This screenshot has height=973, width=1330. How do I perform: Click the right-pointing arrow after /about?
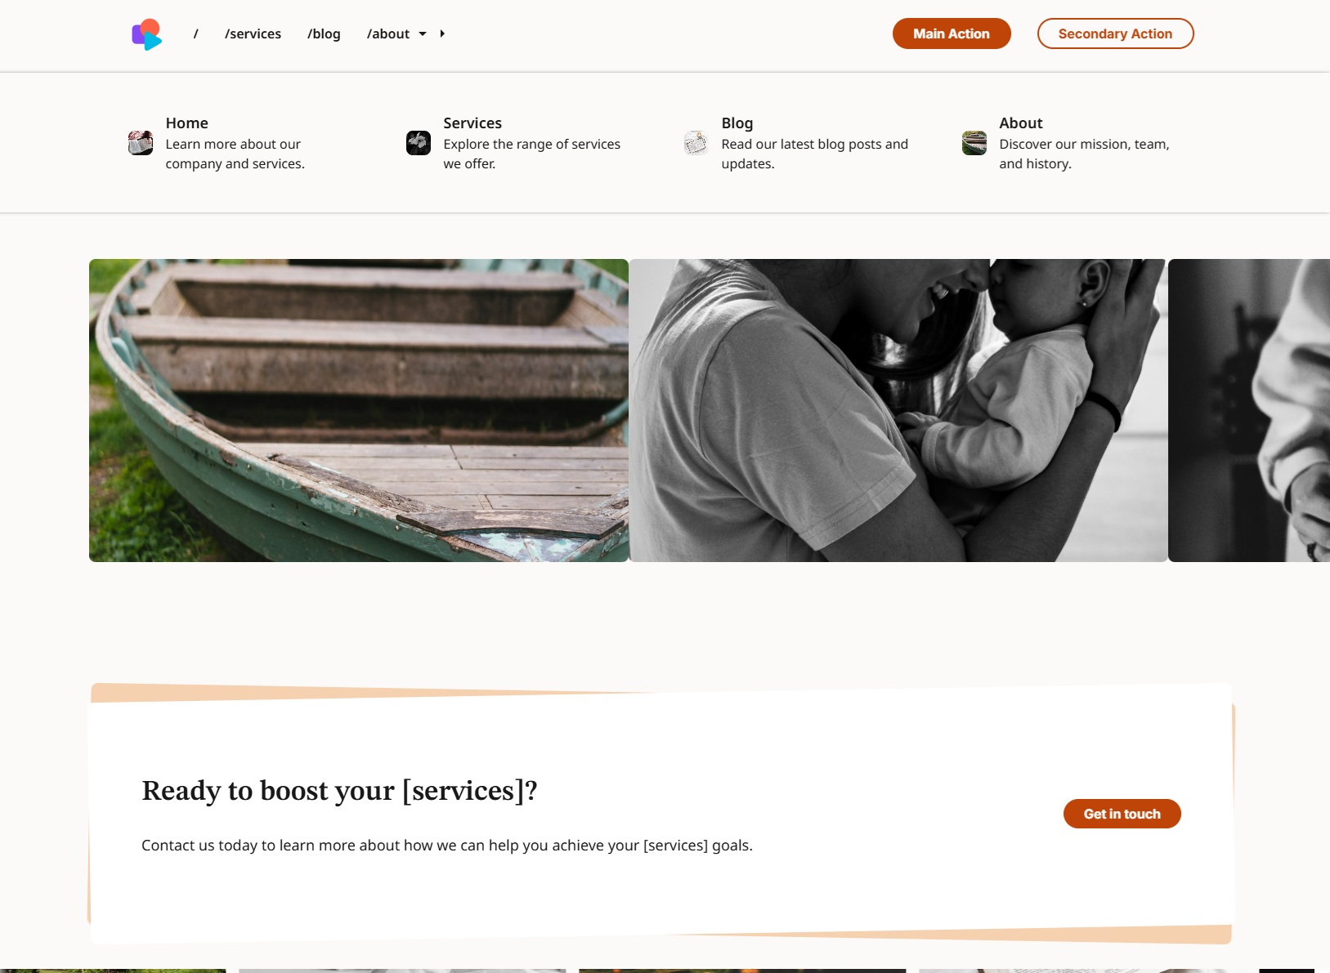pyautogui.click(x=442, y=34)
